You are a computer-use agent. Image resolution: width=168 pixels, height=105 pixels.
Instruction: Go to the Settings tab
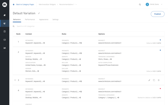pyautogui.click(x=55, y=19)
